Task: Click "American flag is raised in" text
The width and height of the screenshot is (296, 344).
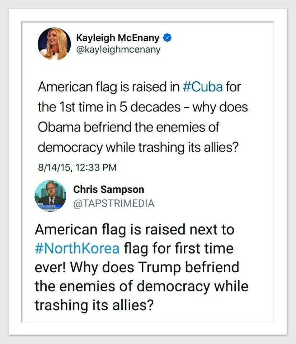Action: [x=108, y=87]
